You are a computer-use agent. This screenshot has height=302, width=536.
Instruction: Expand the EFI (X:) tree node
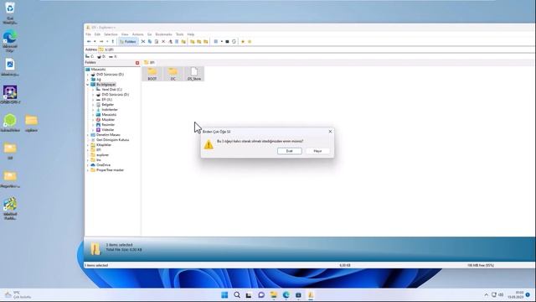[x=93, y=100]
